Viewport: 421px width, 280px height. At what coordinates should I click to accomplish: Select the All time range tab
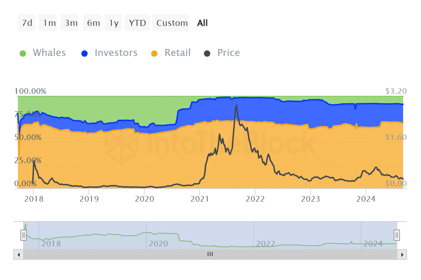pyautogui.click(x=202, y=23)
